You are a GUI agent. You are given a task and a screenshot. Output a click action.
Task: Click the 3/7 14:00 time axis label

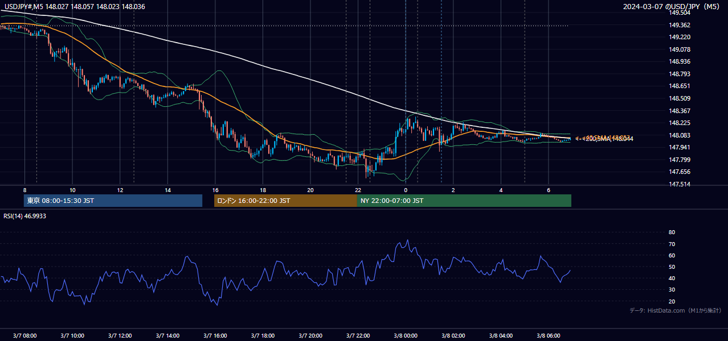[x=167, y=335]
